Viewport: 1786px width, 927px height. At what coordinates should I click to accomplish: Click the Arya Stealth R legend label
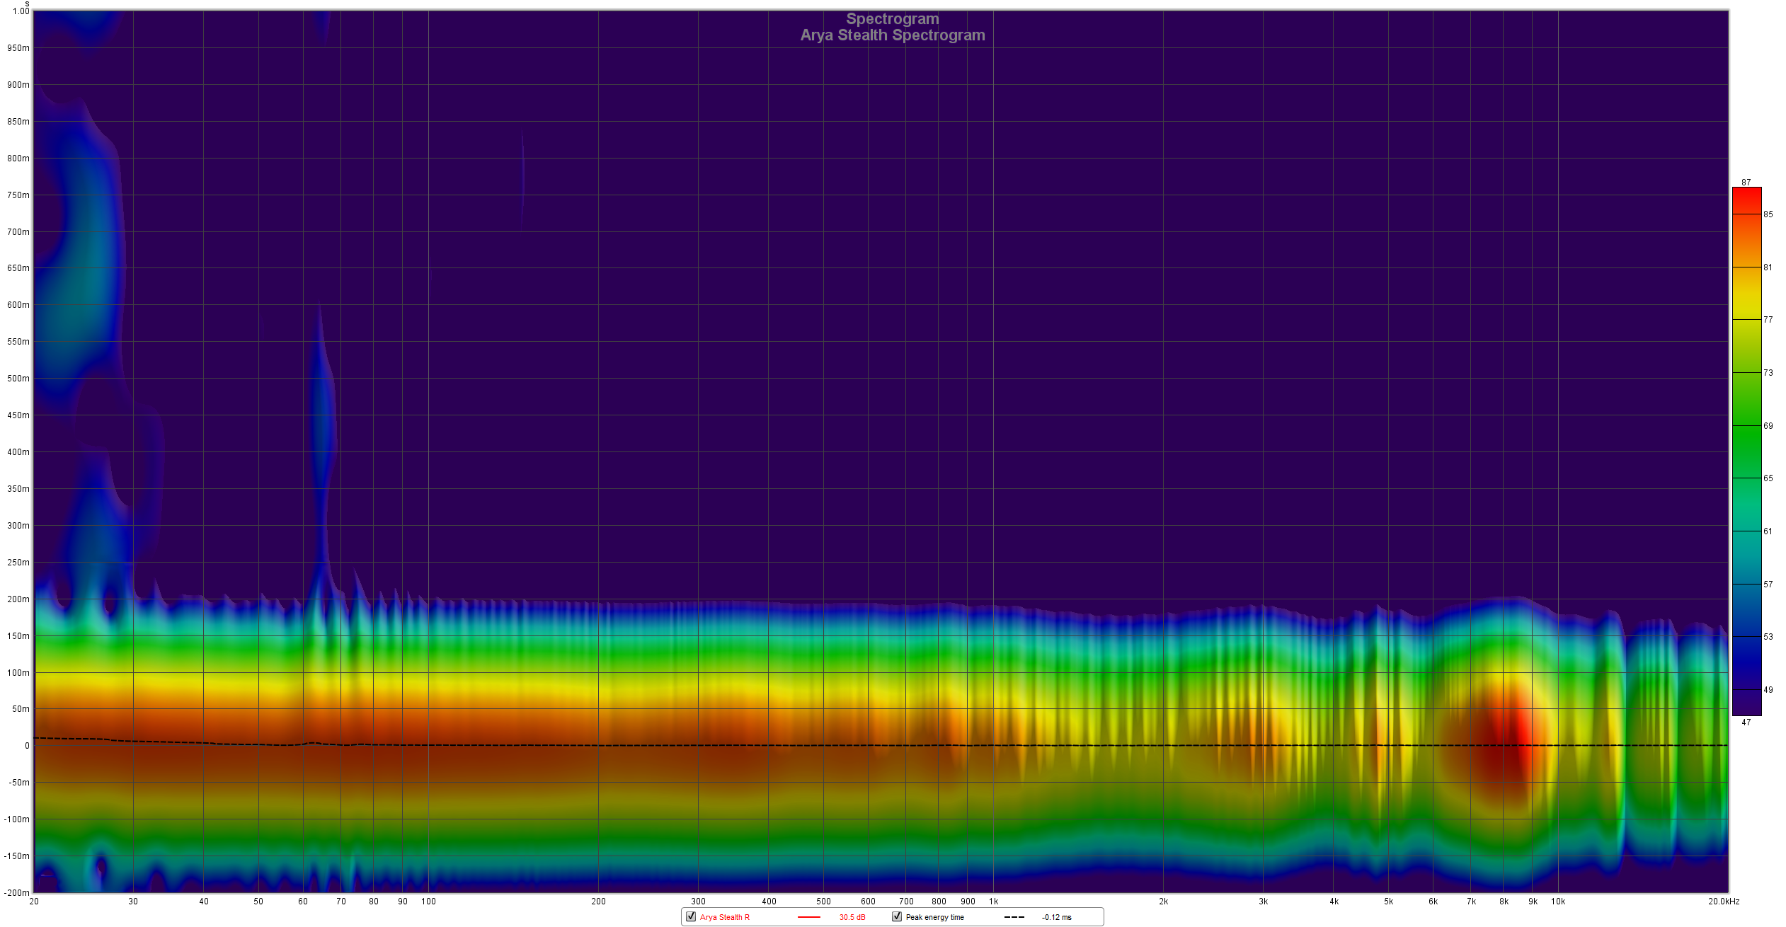tap(724, 917)
